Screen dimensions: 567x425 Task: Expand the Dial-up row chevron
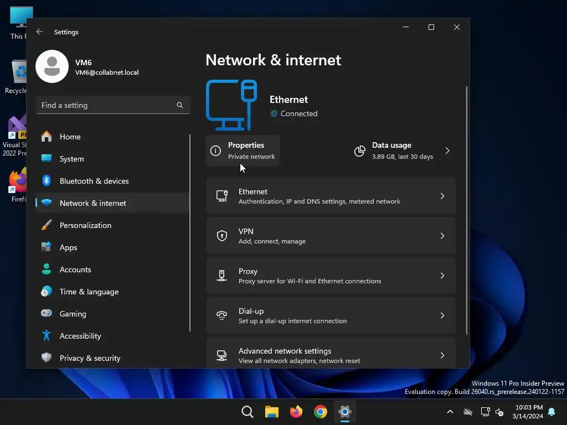(x=442, y=315)
